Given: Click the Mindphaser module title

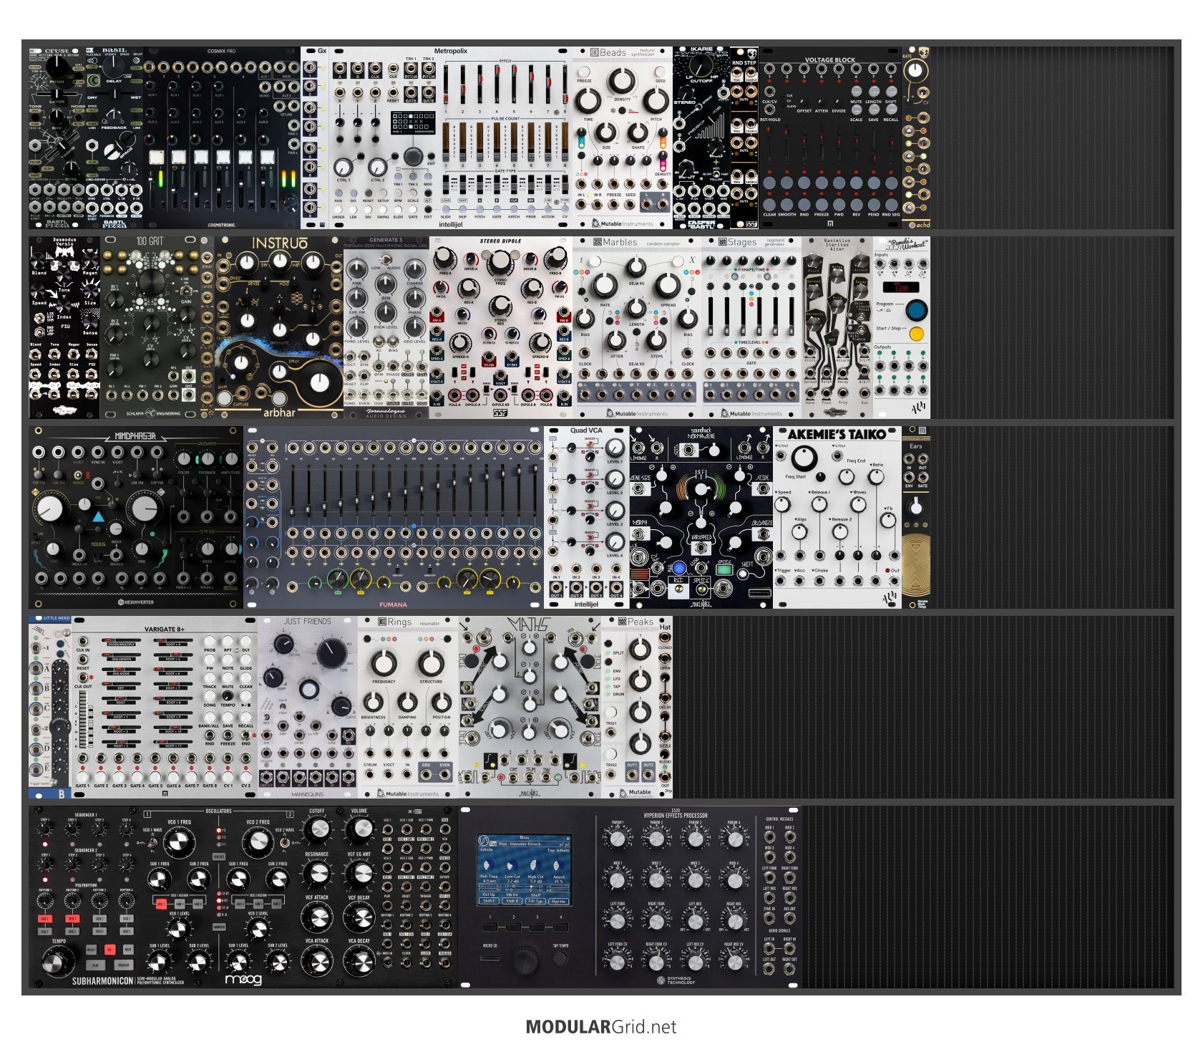Looking at the screenshot, I should point(135,436).
